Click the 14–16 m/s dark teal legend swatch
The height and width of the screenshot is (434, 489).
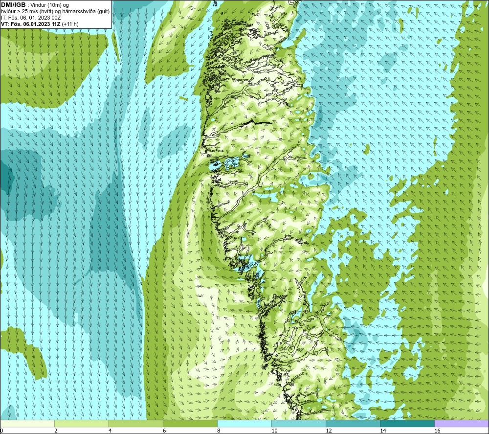coord(407,423)
